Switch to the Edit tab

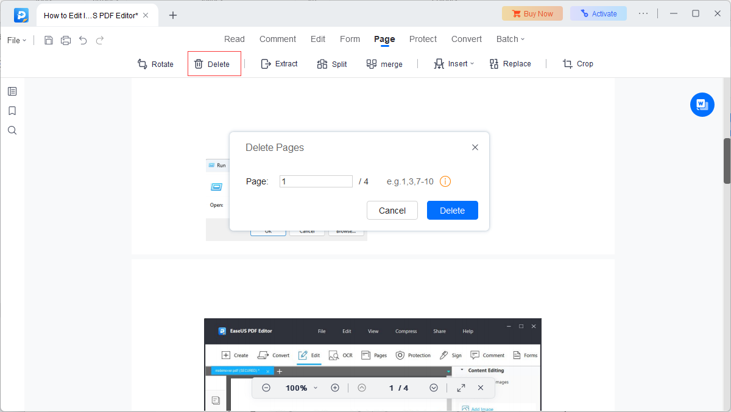pos(318,39)
